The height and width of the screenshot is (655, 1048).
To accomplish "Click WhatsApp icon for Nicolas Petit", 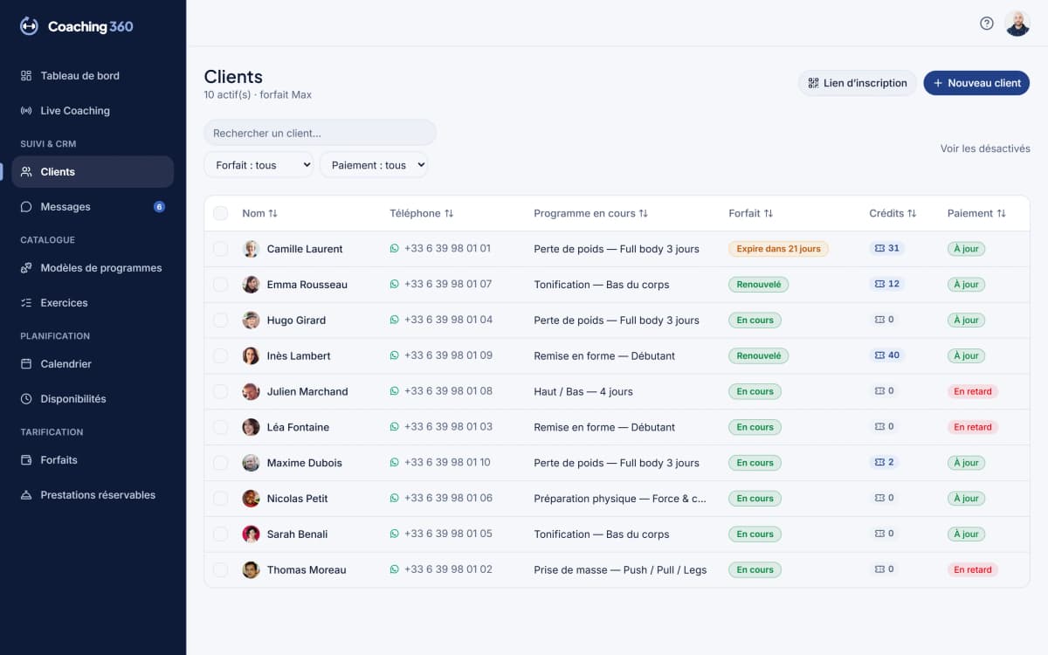I will pyautogui.click(x=394, y=499).
